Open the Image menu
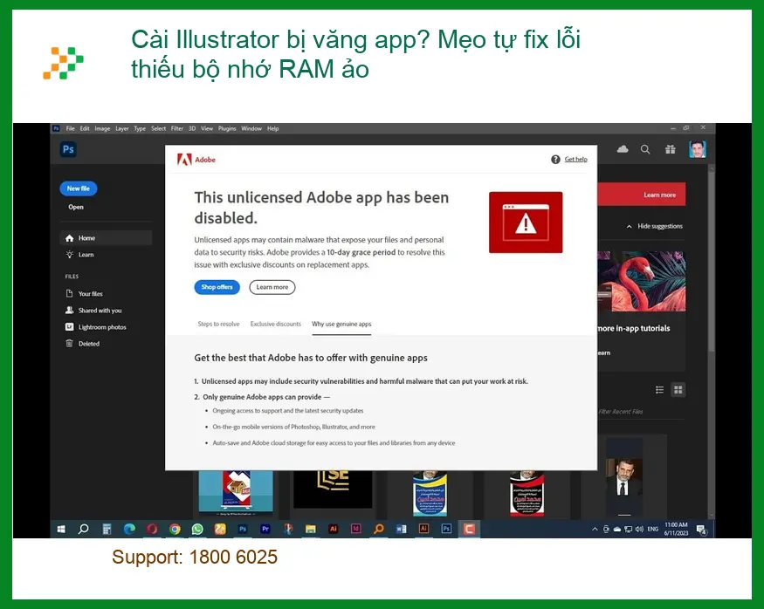 102,128
